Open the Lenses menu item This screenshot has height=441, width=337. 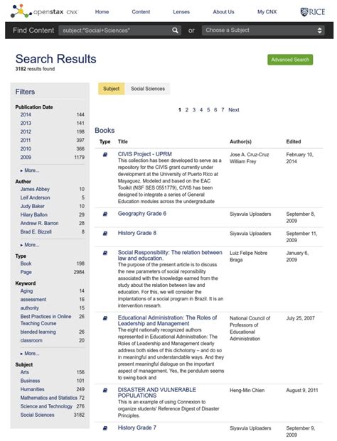[181, 12]
